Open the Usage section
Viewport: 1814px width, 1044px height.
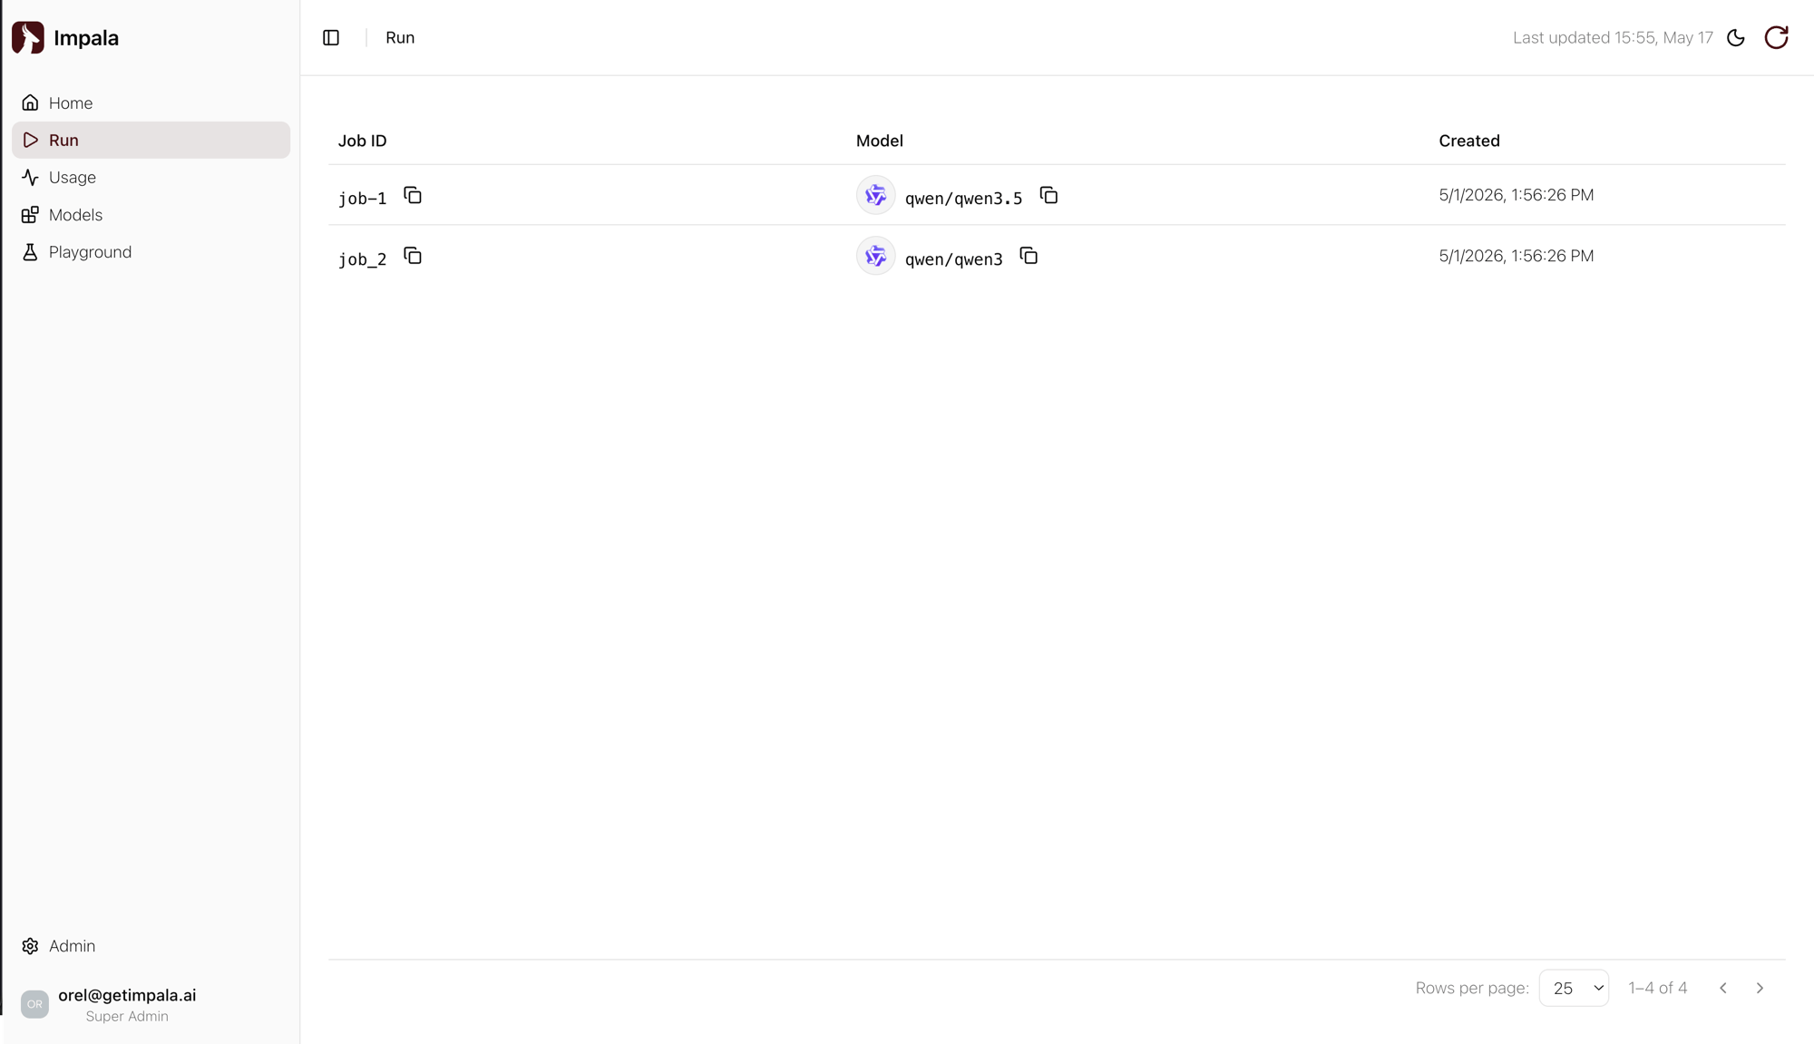click(x=151, y=177)
